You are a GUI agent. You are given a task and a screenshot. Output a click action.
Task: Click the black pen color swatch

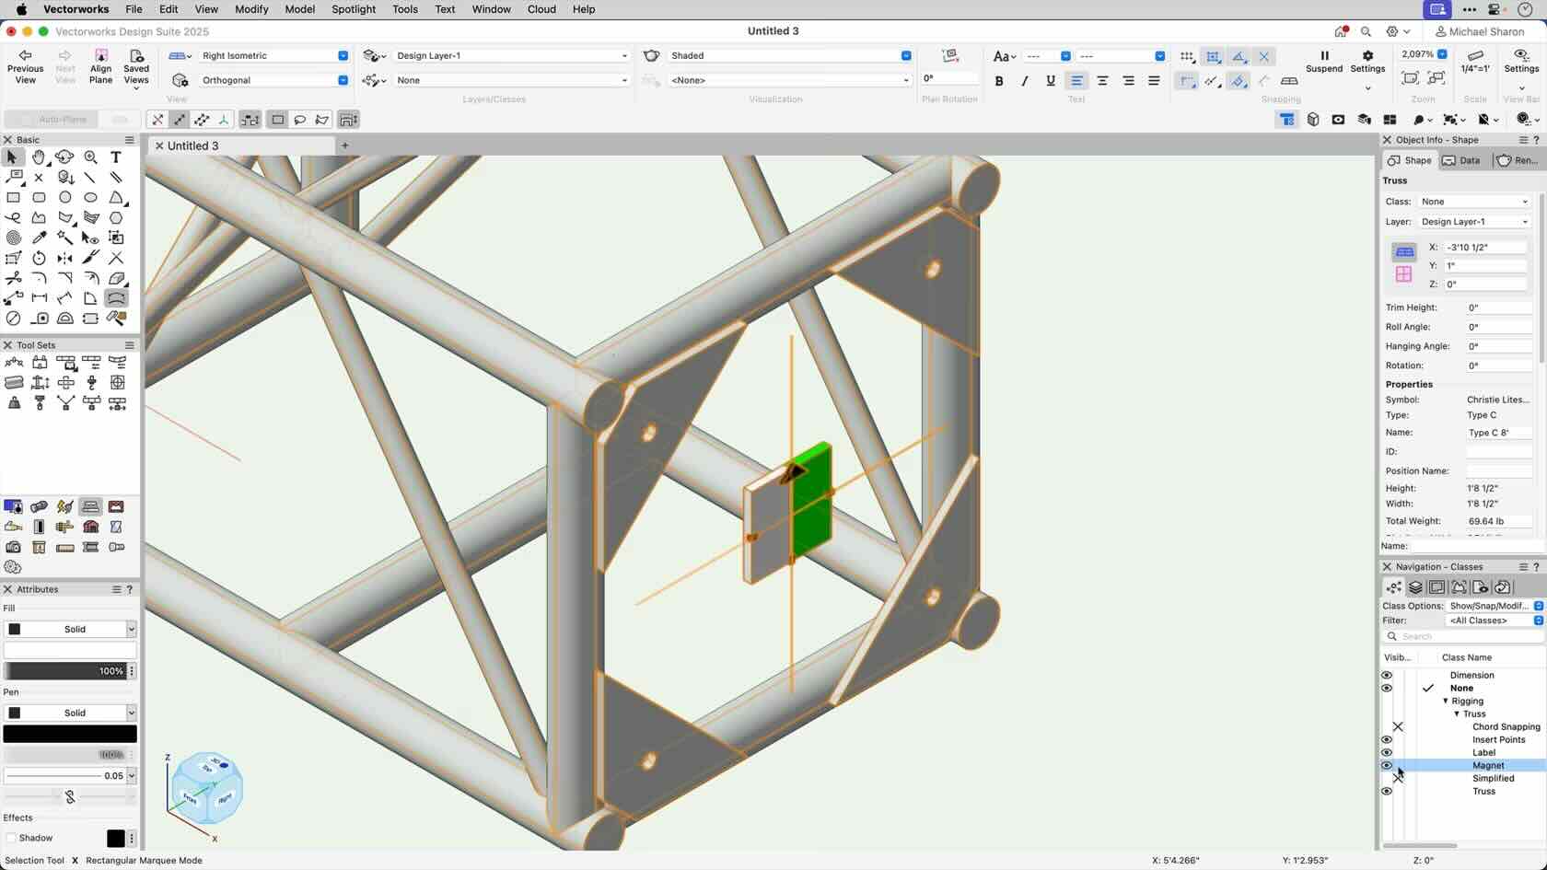70,734
